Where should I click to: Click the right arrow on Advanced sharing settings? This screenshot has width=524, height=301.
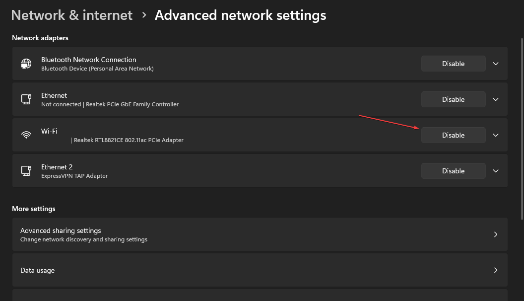point(495,234)
